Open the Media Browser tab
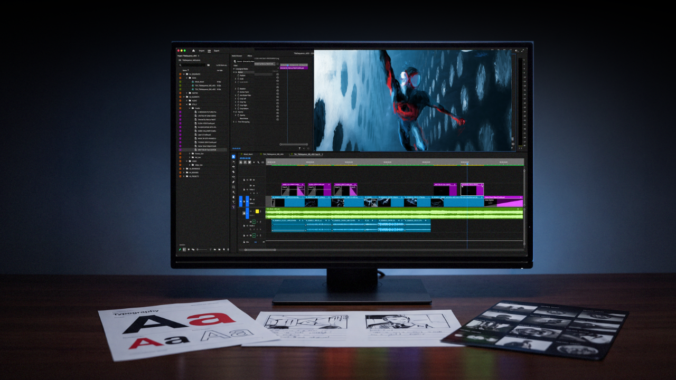The width and height of the screenshot is (676, 380). pyautogui.click(x=237, y=56)
